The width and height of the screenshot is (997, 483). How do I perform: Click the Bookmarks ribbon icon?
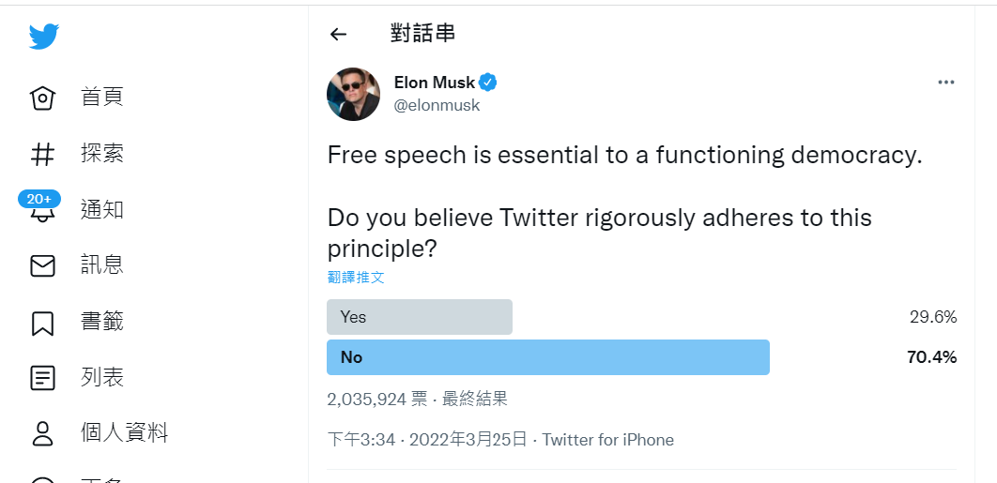tap(43, 323)
